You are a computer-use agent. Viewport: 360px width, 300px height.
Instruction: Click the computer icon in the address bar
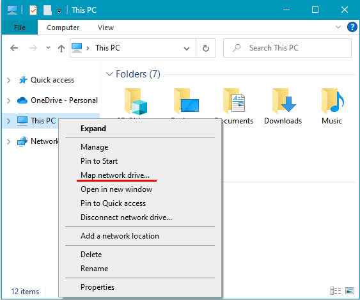click(x=77, y=48)
